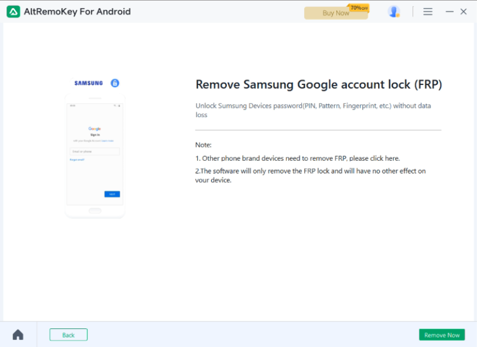The height and width of the screenshot is (347, 477).
Task: Click the AltRemoKey green logo icon
Action: [13, 12]
